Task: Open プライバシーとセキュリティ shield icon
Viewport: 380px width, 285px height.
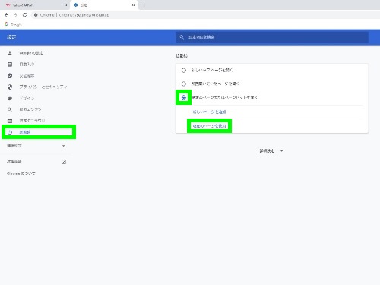Action: 10,87
